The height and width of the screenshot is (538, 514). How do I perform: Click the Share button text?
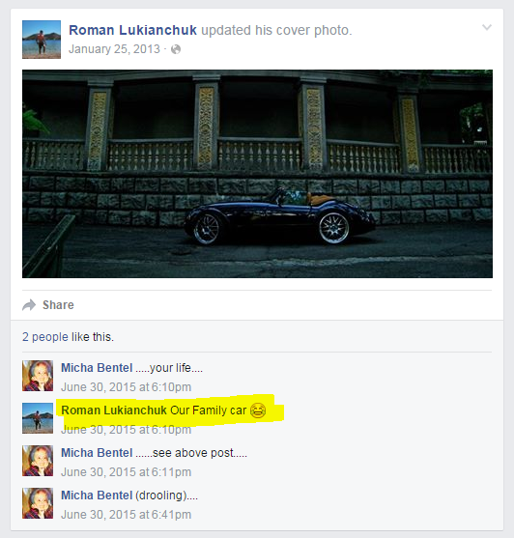(58, 305)
